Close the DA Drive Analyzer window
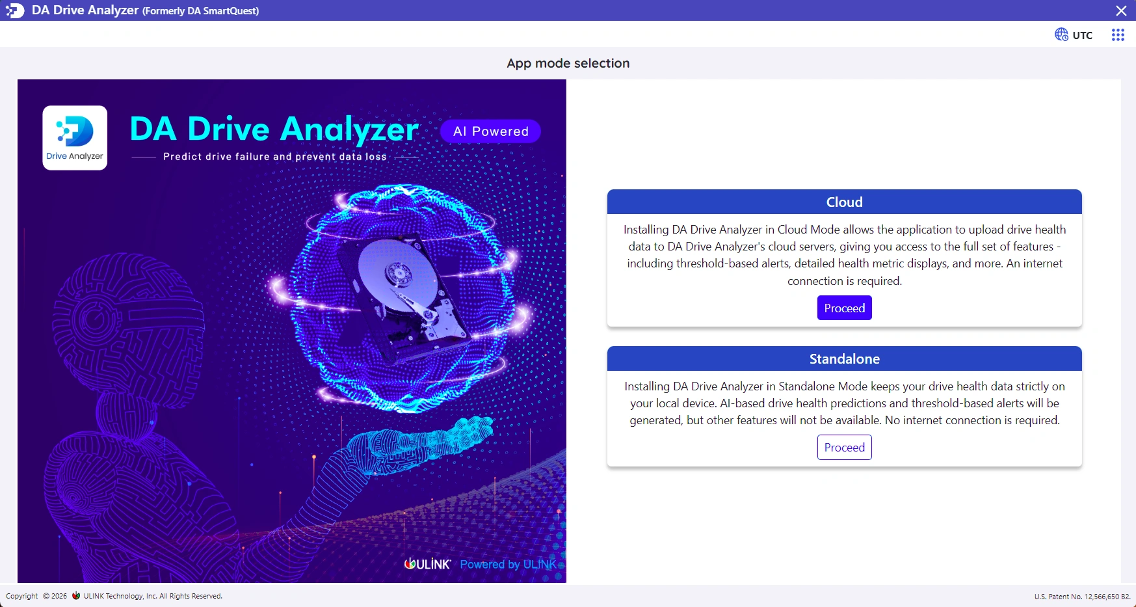The width and height of the screenshot is (1136, 607). click(1122, 10)
